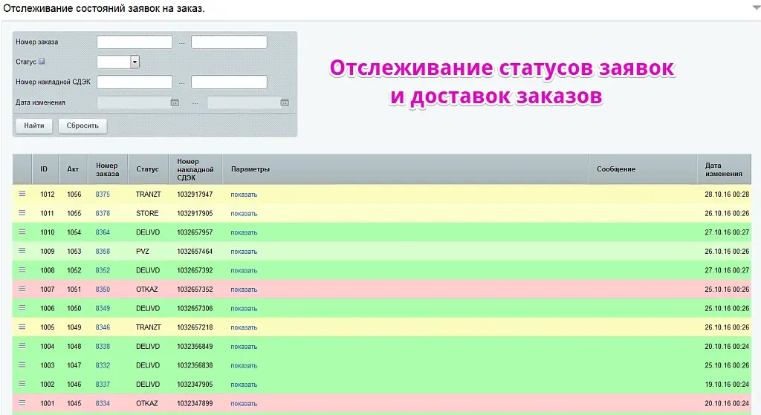Sort by Номер накладной СДЭК header
This screenshot has height=415, width=761.
195,169
